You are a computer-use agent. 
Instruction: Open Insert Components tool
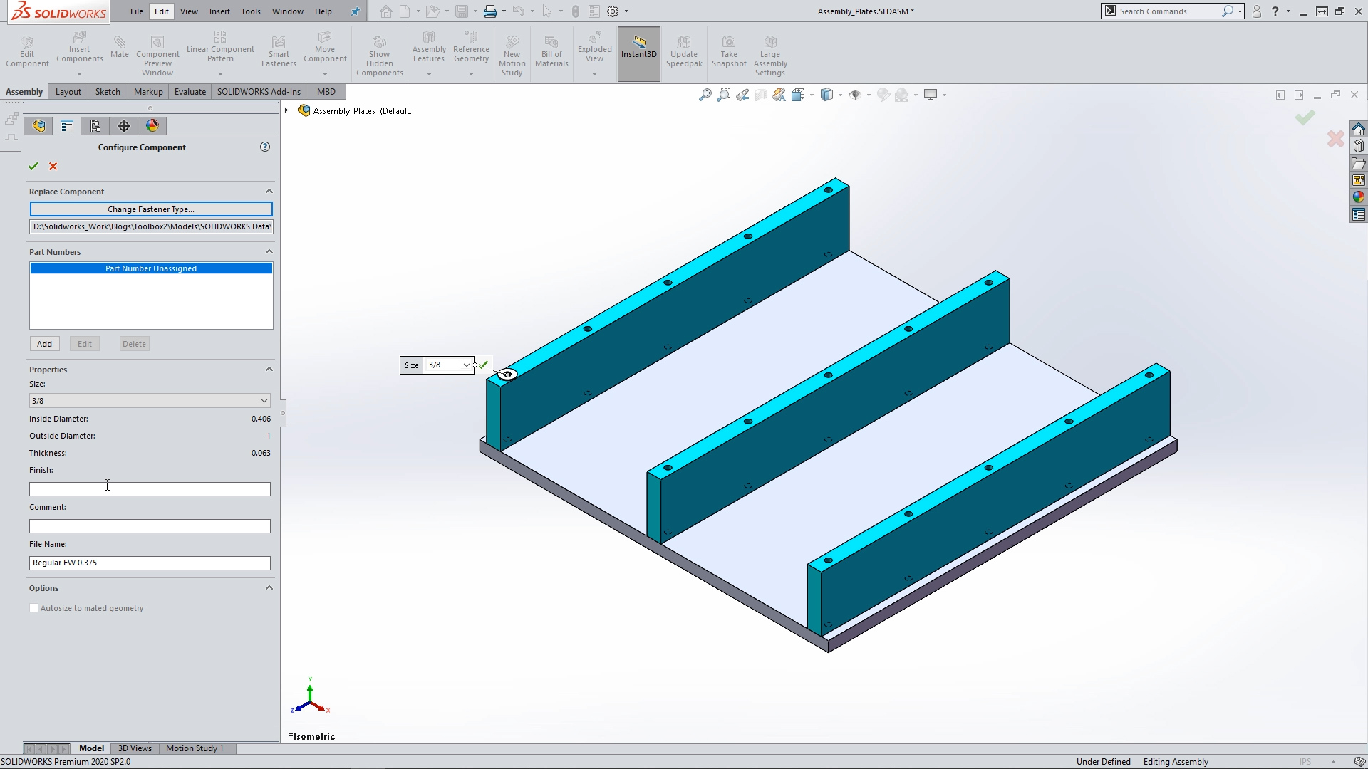click(x=79, y=46)
